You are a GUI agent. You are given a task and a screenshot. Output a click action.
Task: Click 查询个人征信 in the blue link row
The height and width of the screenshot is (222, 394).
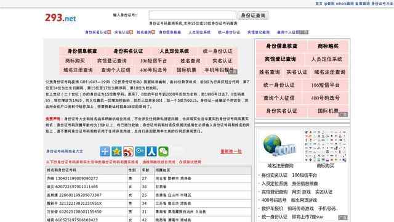point(288,32)
